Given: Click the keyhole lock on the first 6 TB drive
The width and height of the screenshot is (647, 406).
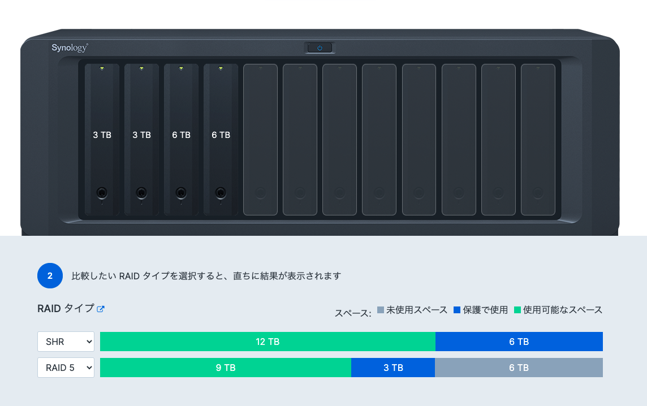Looking at the screenshot, I should coord(181,192).
